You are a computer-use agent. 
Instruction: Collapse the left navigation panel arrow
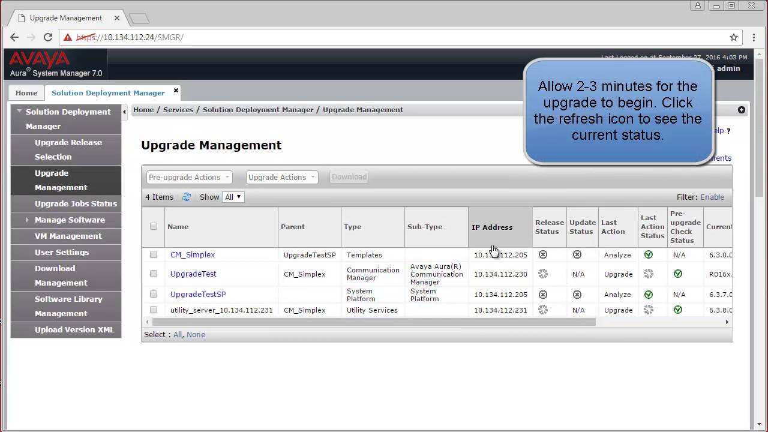coord(124,112)
